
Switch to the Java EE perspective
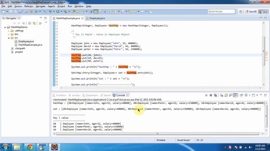coord(251,12)
